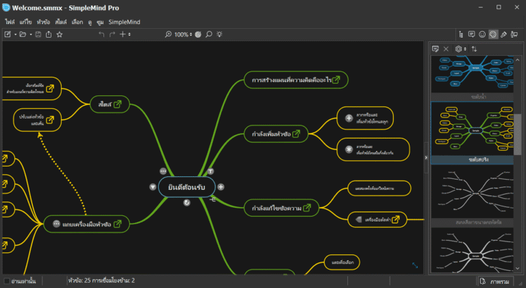Open the แก้ไข menu
The height and width of the screenshot is (288, 526).
point(25,22)
